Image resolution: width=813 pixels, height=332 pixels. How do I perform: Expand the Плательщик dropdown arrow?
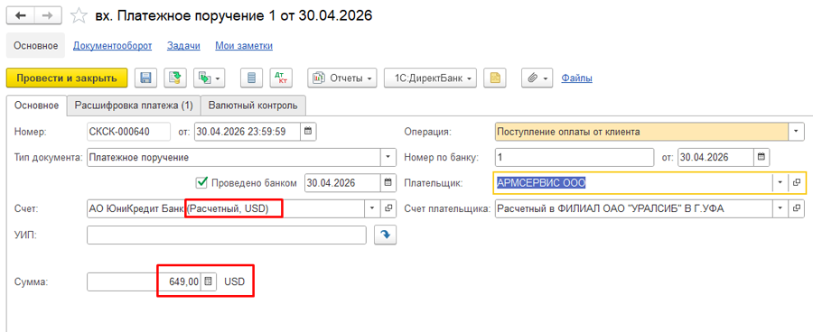point(780,182)
